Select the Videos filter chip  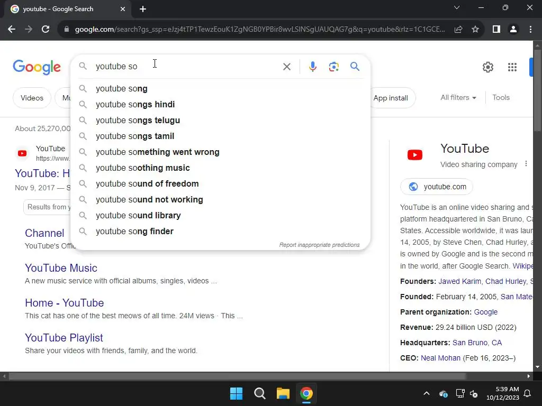tap(32, 98)
